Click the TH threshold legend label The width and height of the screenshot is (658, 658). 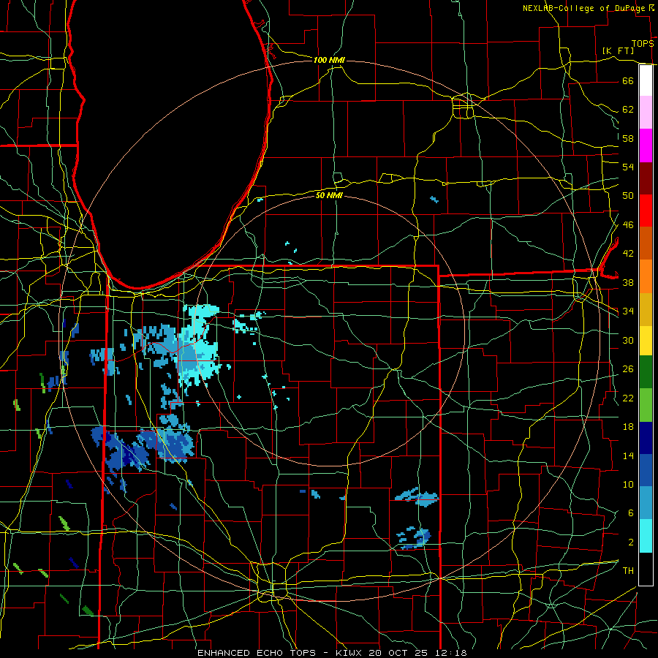click(x=628, y=571)
